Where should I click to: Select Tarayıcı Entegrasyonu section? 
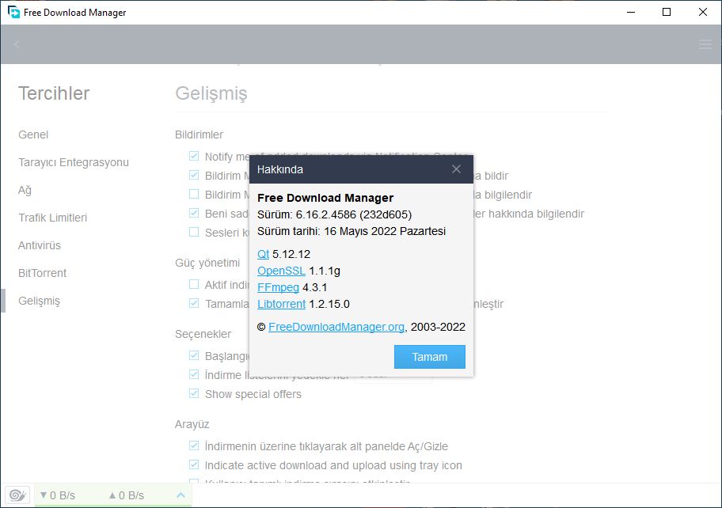point(74,162)
